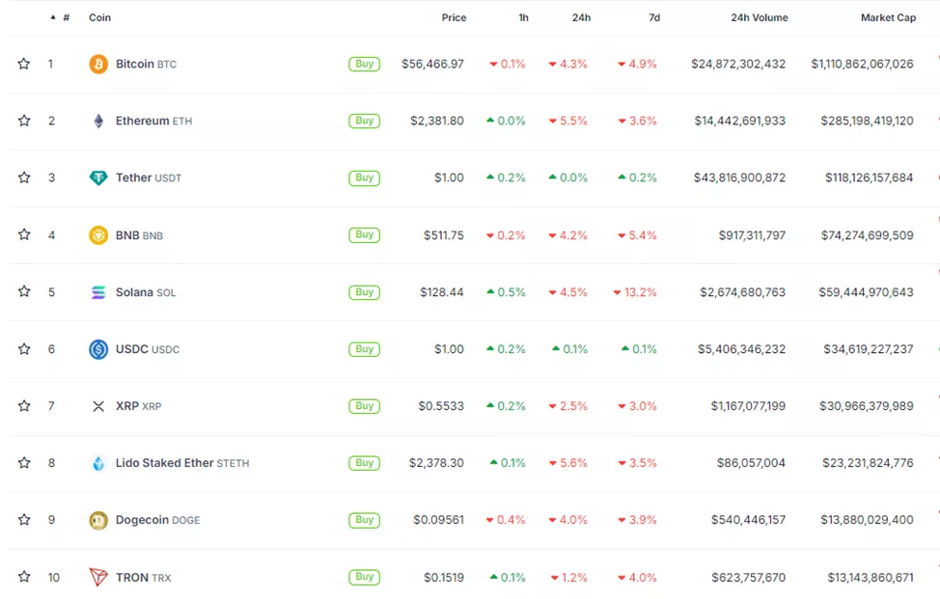The height and width of the screenshot is (599, 940).
Task: Click the USDC coin icon
Action: tap(98, 349)
